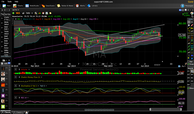Click the yellow sticky note icon on chart toolbar

click(x=50, y=13)
